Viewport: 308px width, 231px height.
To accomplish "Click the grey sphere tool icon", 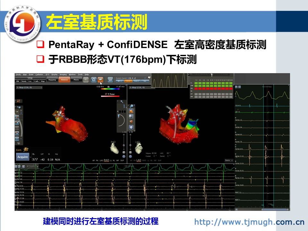I will tap(131, 116).
